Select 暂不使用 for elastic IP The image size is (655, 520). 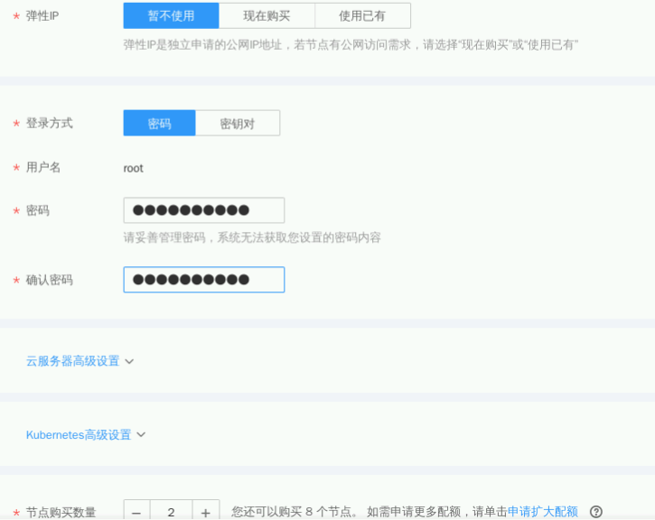point(171,15)
